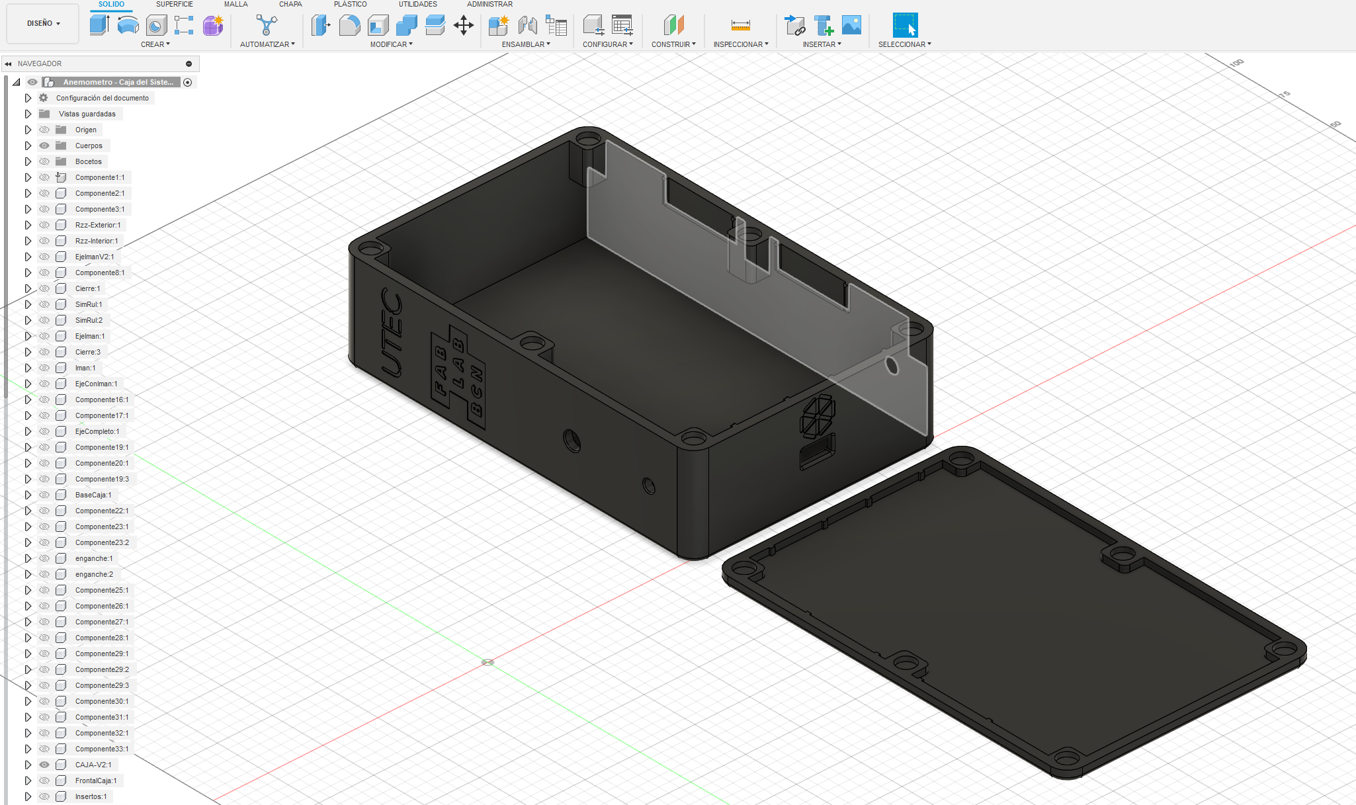Click the Construct plane icon
The height and width of the screenshot is (805, 1356).
click(x=673, y=25)
